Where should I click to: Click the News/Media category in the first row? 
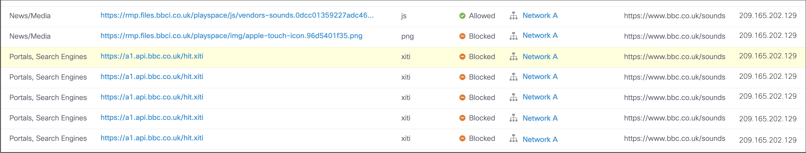30,16
